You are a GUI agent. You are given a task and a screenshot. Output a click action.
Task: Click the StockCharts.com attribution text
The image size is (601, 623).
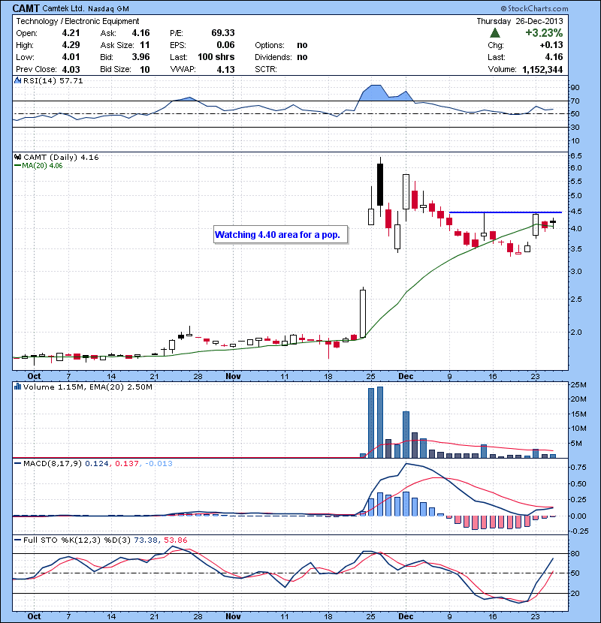pos(534,8)
